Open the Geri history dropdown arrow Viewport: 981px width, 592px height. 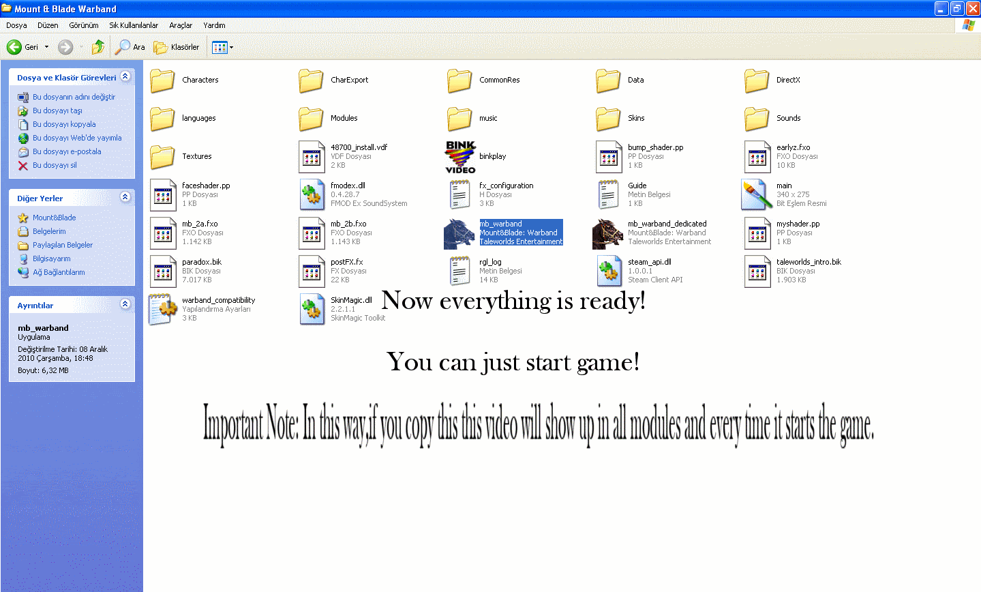tap(46, 47)
